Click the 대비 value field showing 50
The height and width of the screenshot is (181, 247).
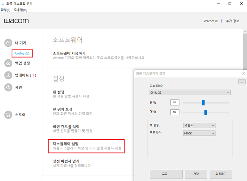(175, 112)
